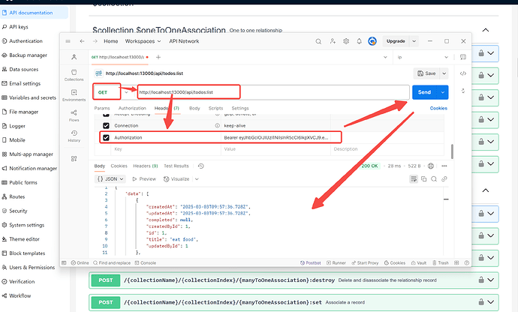Image resolution: width=518 pixels, height=312 pixels.
Task: Copy response body icon
Action: [x=424, y=179]
